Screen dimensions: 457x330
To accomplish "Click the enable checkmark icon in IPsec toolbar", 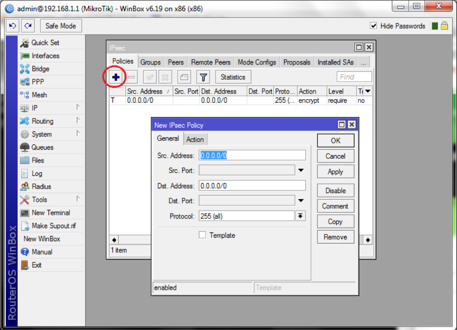I will tap(150, 77).
